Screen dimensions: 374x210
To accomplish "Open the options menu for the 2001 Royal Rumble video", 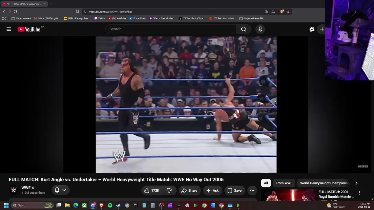I will tap(360, 192).
